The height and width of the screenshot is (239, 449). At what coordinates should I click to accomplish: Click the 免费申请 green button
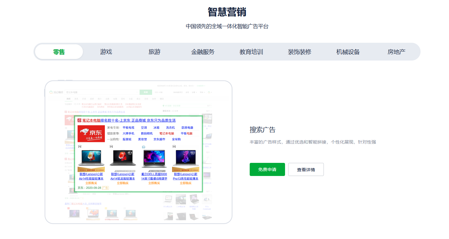267,169
